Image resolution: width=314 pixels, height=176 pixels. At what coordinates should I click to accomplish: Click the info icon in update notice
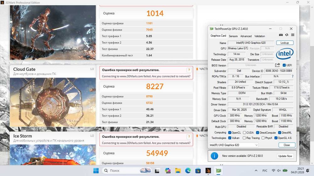(214, 156)
